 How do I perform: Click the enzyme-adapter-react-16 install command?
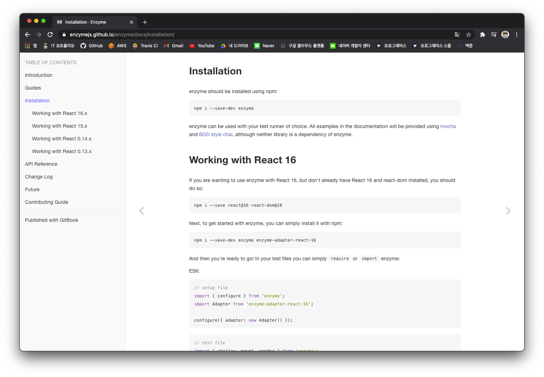tap(325, 240)
